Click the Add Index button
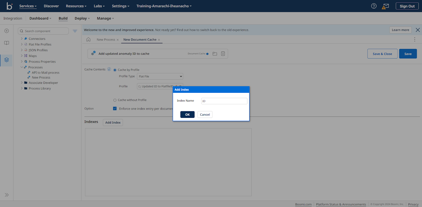 [x=113, y=122]
